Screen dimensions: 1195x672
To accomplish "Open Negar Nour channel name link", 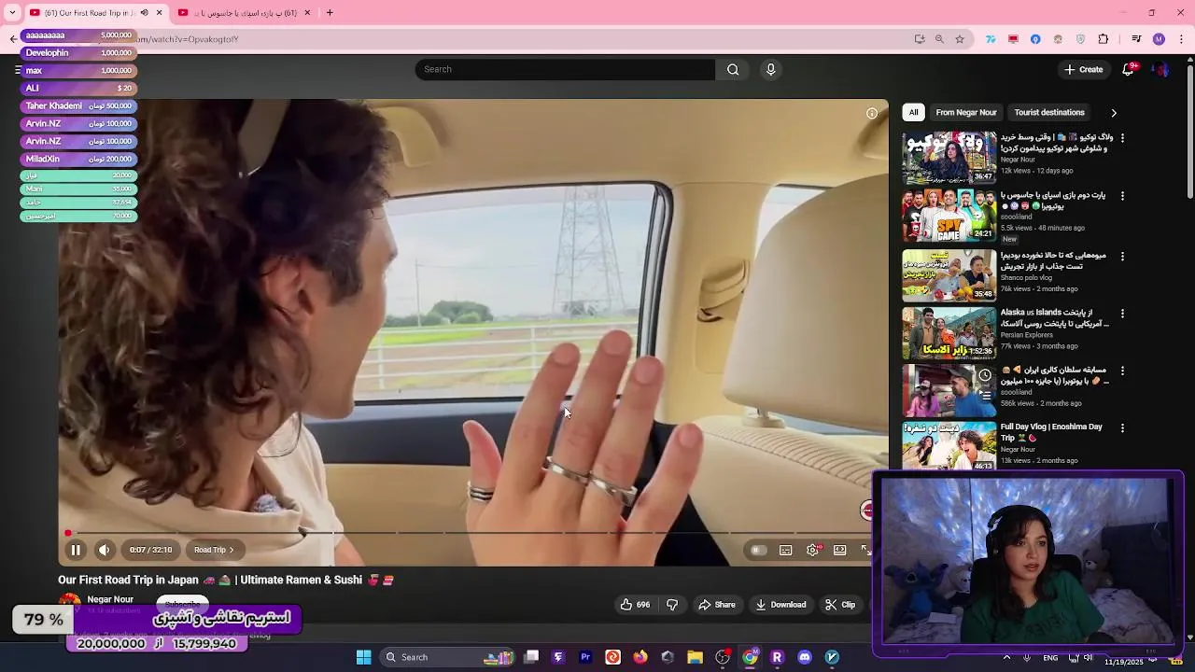I will [110, 599].
